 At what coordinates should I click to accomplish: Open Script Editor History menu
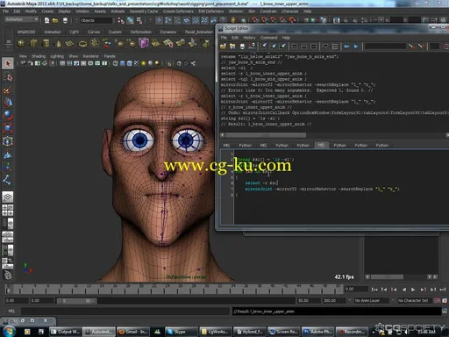coord(249,38)
